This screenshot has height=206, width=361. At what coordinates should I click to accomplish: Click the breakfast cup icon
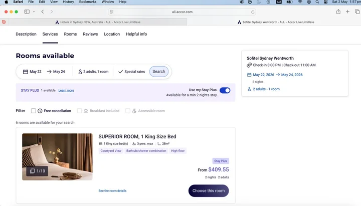tap(86, 111)
